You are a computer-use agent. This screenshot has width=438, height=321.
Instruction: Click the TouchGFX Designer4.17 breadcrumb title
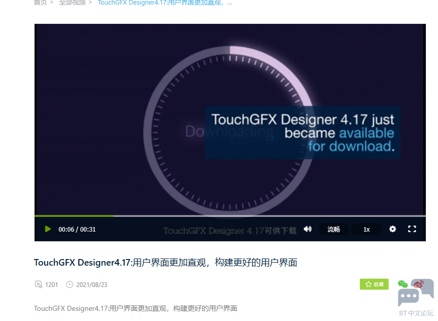pyautogui.click(x=165, y=3)
